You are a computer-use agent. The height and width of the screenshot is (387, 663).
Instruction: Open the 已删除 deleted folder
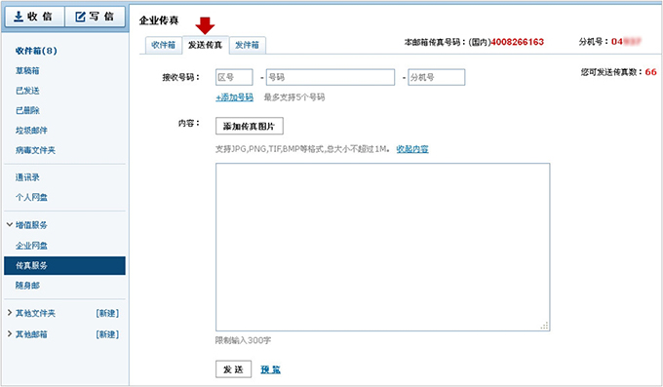(x=27, y=110)
